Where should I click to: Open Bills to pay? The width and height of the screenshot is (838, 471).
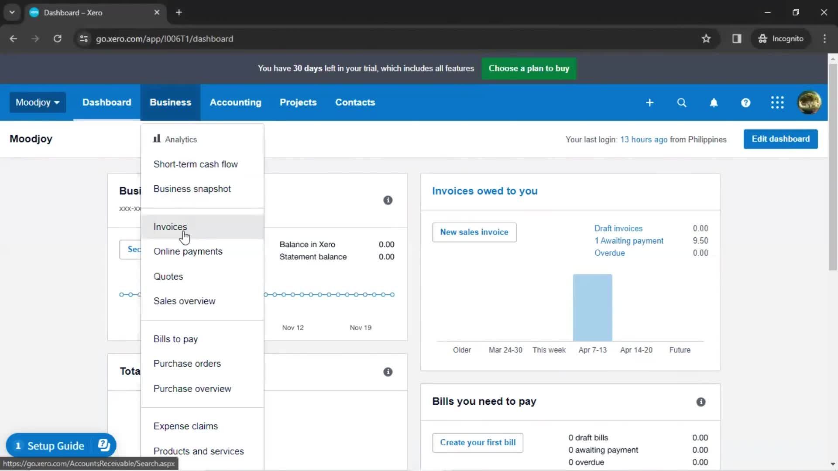click(x=202, y=339)
